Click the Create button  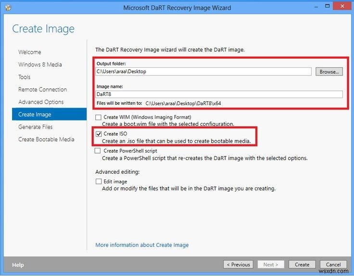pyautogui.click(x=302, y=264)
